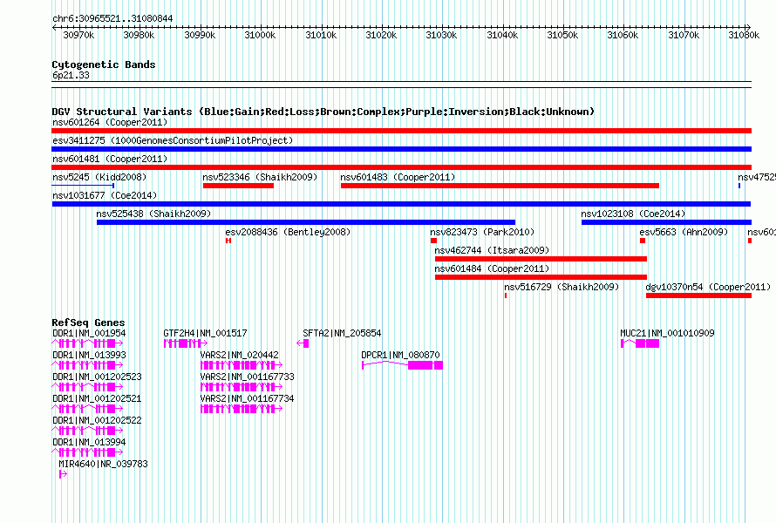Click the SFTA2|NM_205854 gene glyph
The height and width of the screenshot is (523, 776).
pos(303,343)
